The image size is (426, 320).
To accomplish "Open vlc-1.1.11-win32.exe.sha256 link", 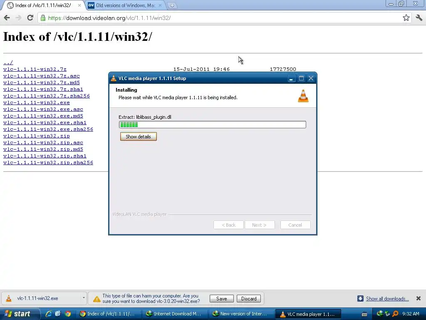I will pos(48,129).
